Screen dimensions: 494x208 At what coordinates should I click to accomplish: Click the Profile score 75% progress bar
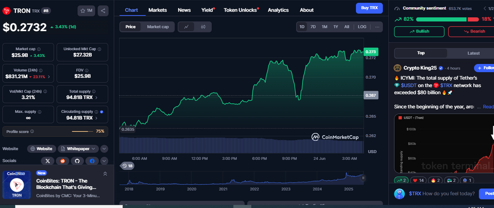point(82,132)
